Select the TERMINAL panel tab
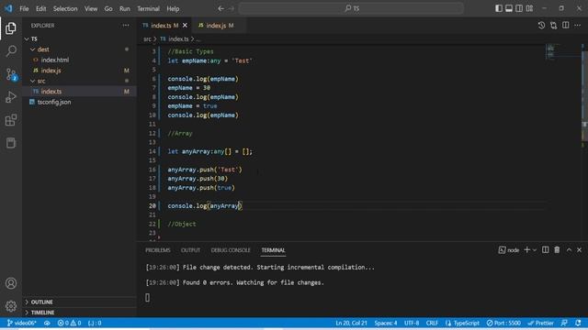The image size is (588, 330). pyautogui.click(x=274, y=250)
